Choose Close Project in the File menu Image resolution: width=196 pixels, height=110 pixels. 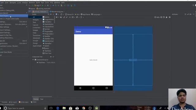click(x=14, y=16)
